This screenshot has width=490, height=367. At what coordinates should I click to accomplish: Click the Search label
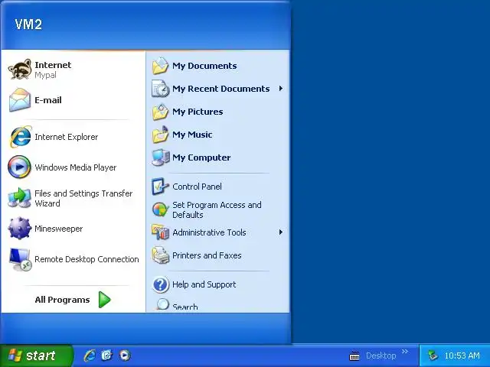185,307
